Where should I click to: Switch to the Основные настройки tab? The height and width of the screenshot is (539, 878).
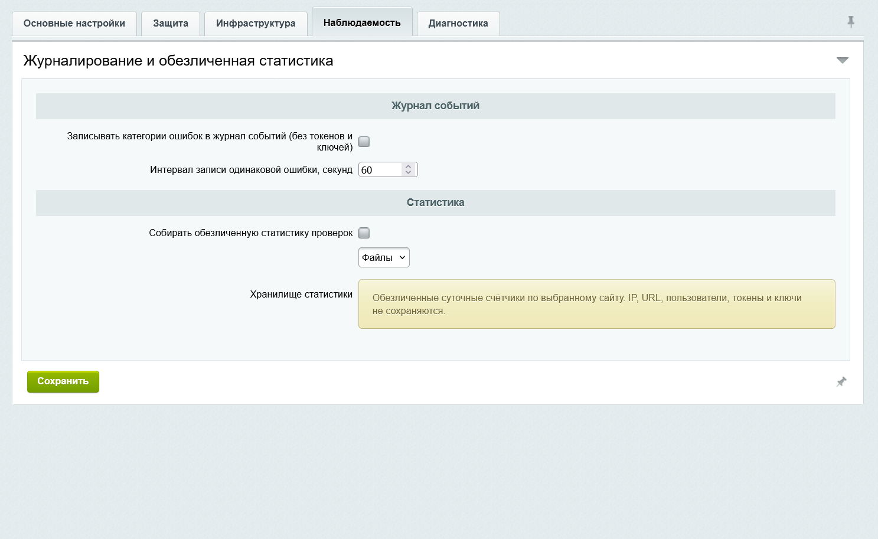74,24
